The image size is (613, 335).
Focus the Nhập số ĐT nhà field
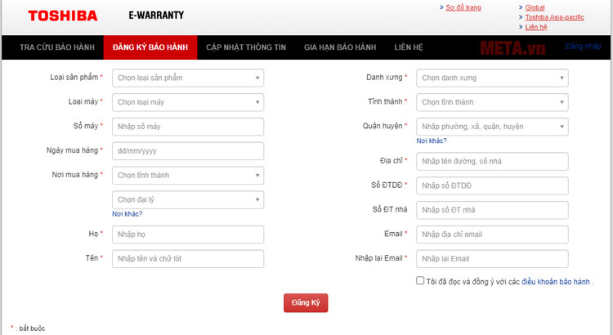492,210
